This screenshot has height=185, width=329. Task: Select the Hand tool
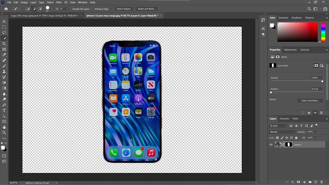tap(4, 127)
